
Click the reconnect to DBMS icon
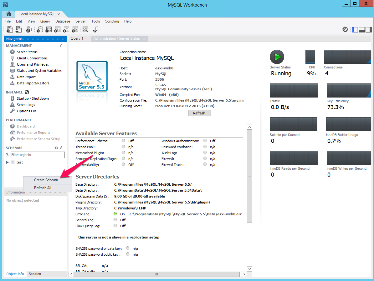(96, 29)
